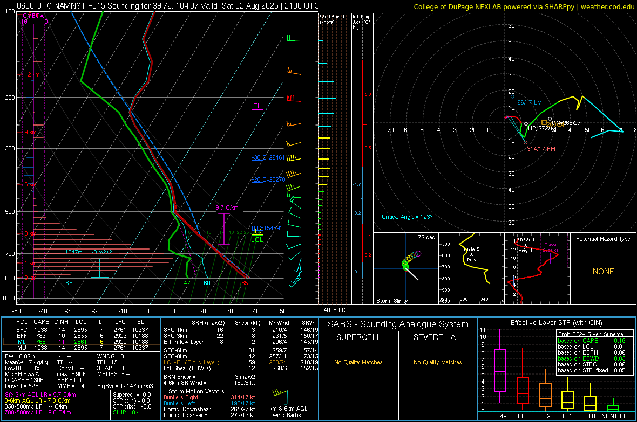This screenshot has height=422, width=637.
Task: Click the green LCL level label
Action: tap(257, 240)
